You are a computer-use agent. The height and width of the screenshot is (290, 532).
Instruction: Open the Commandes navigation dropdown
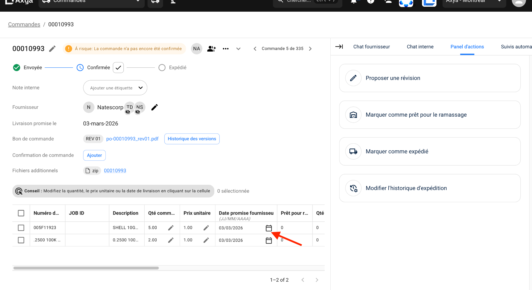91,1
